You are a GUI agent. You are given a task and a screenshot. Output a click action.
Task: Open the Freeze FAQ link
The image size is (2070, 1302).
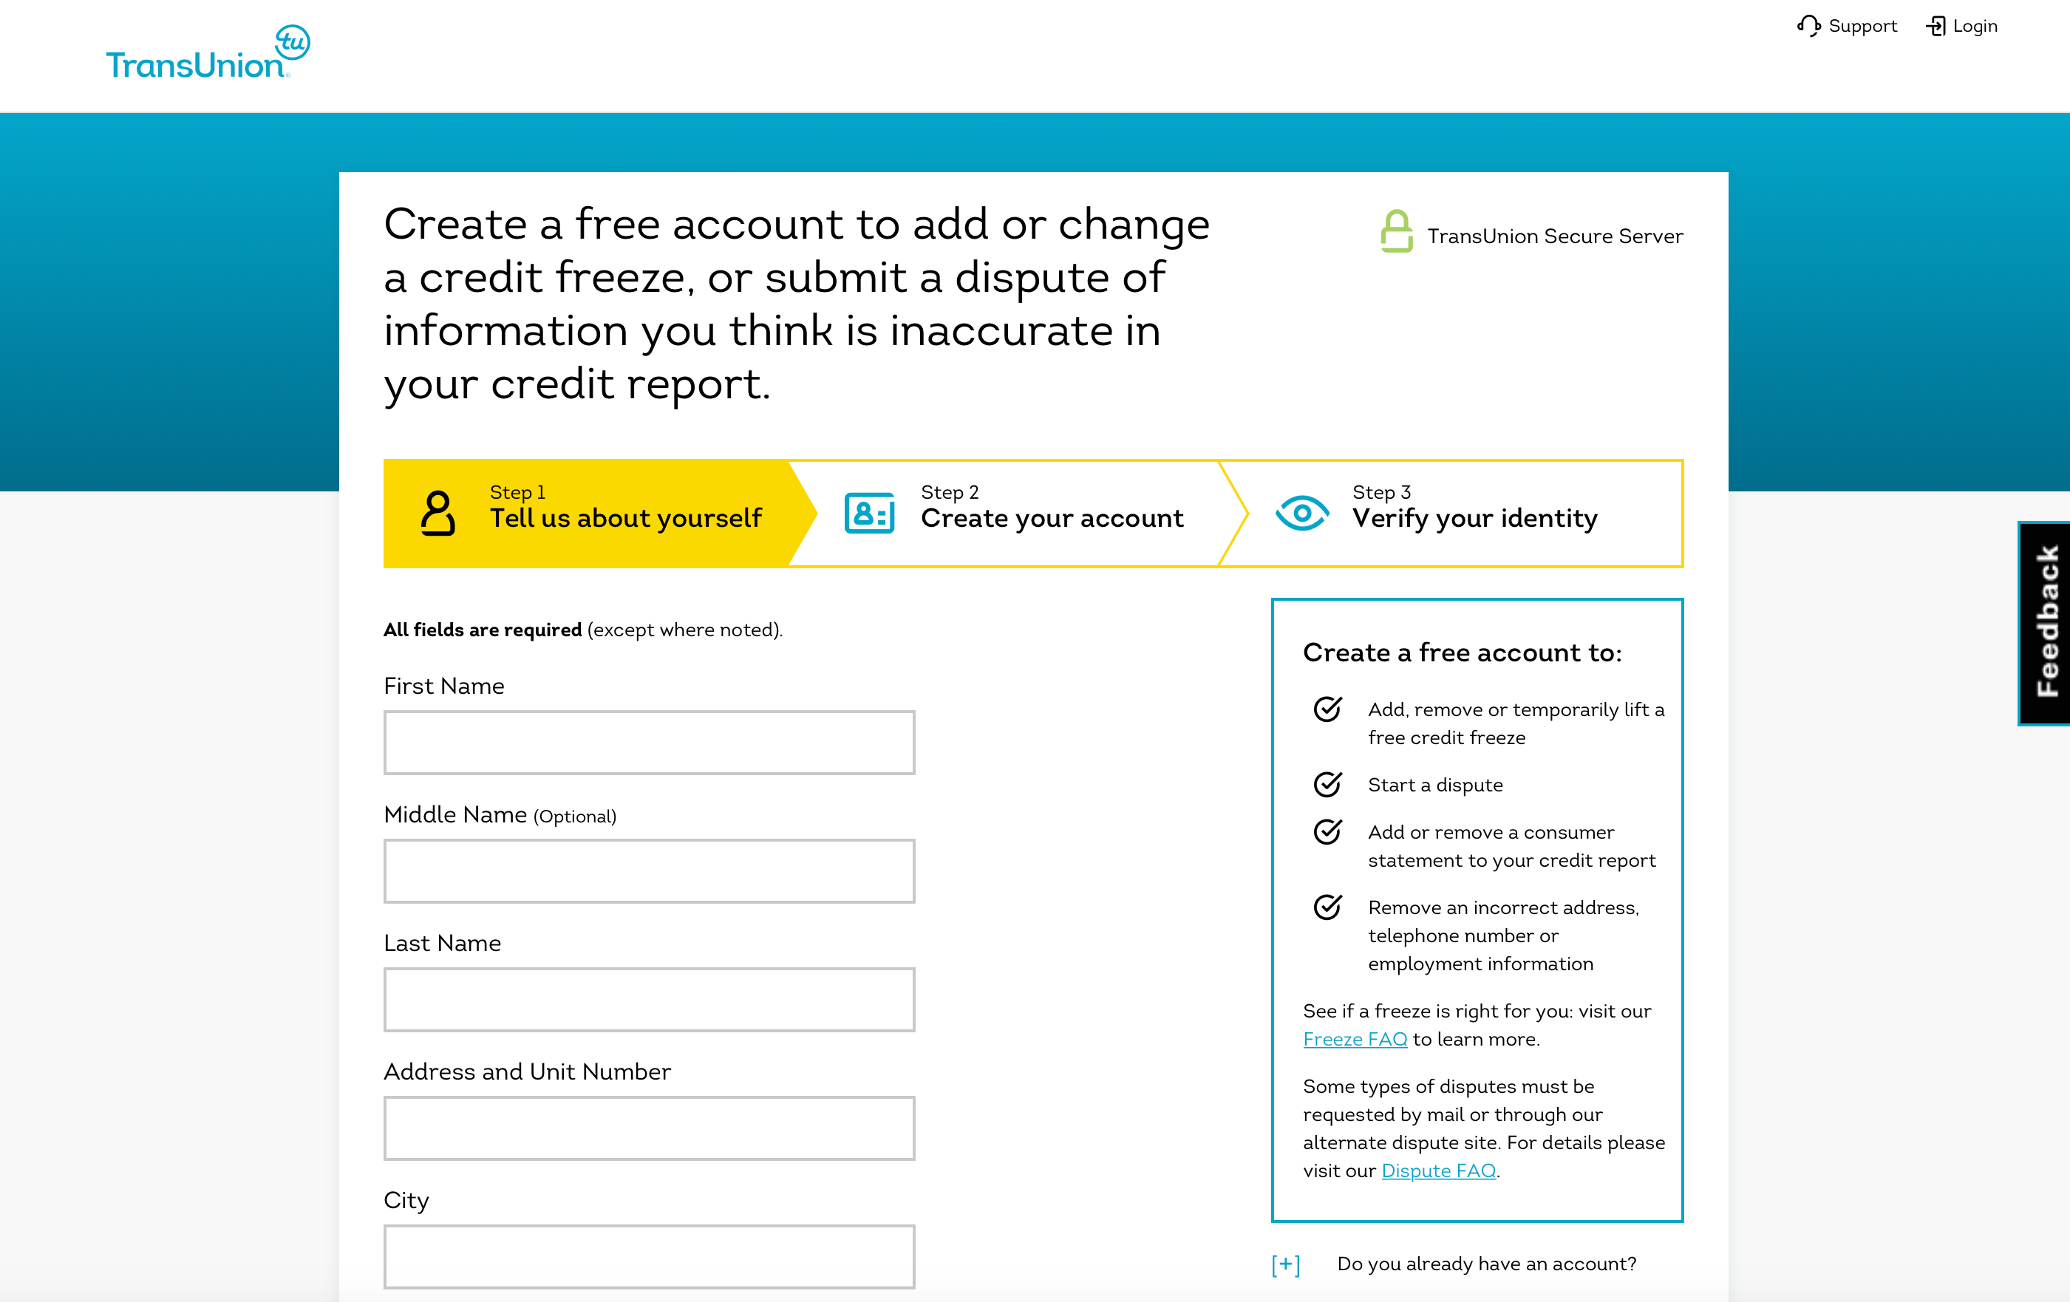pos(1355,1039)
